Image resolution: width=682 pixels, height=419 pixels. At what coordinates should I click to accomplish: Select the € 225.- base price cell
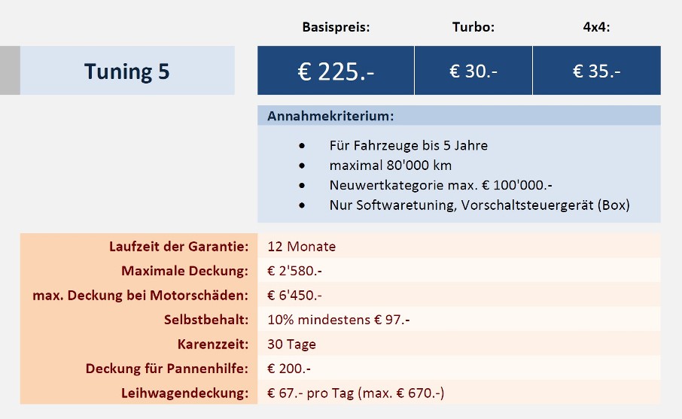click(336, 71)
